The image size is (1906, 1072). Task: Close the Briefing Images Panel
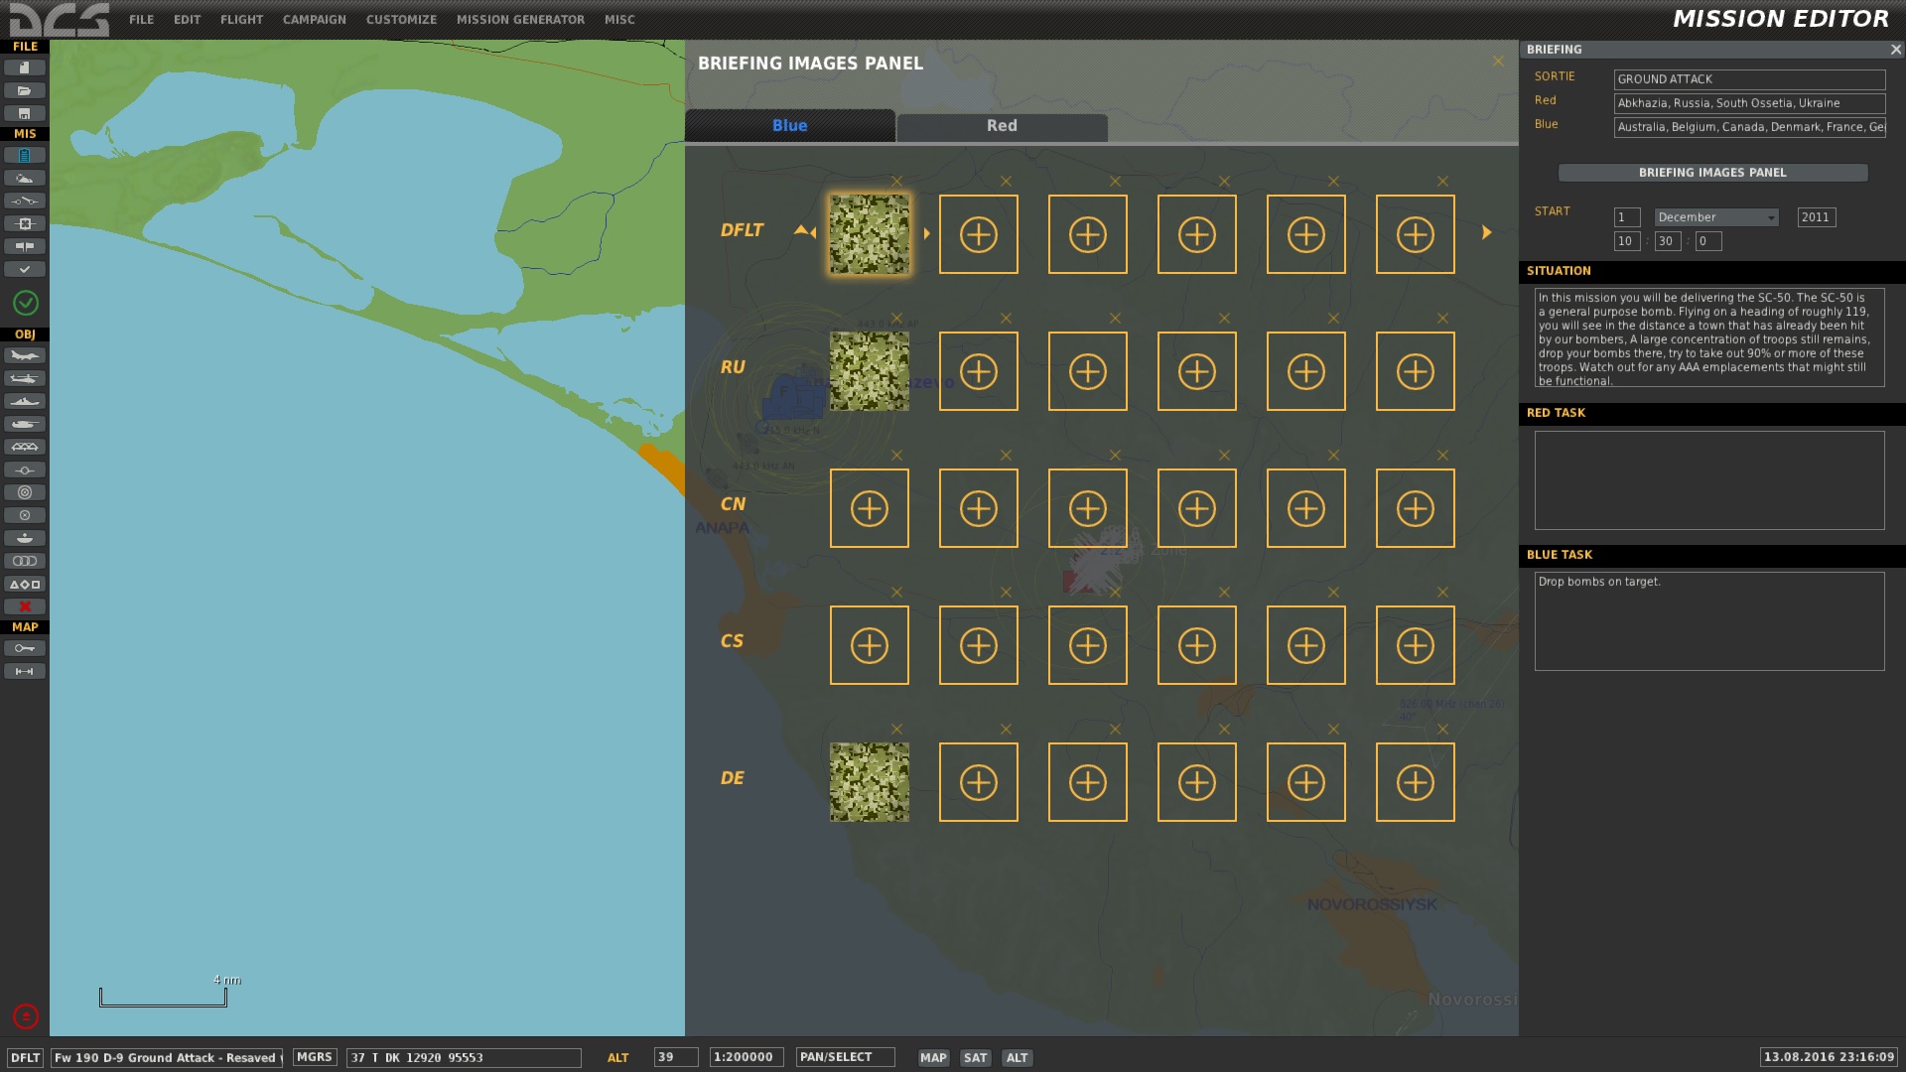1498,62
